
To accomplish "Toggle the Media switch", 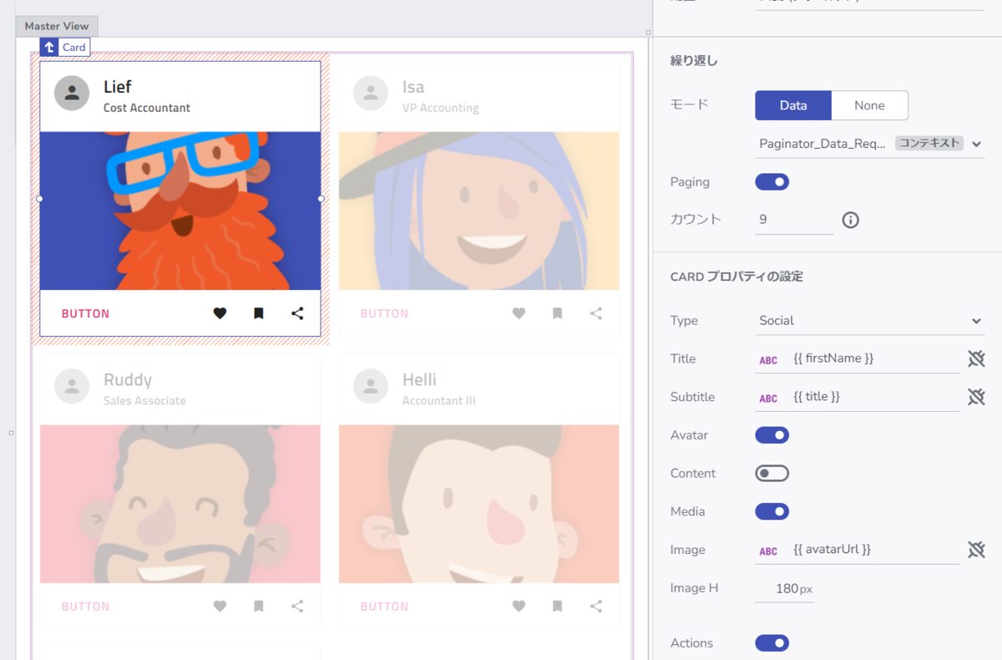I will point(772,511).
